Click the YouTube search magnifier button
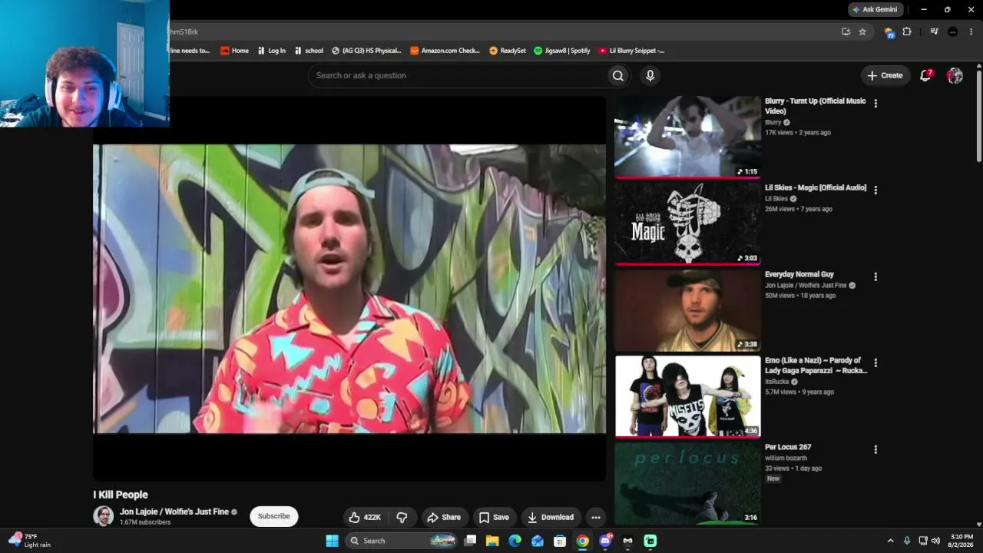This screenshot has width=983, height=553. [x=618, y=75]
